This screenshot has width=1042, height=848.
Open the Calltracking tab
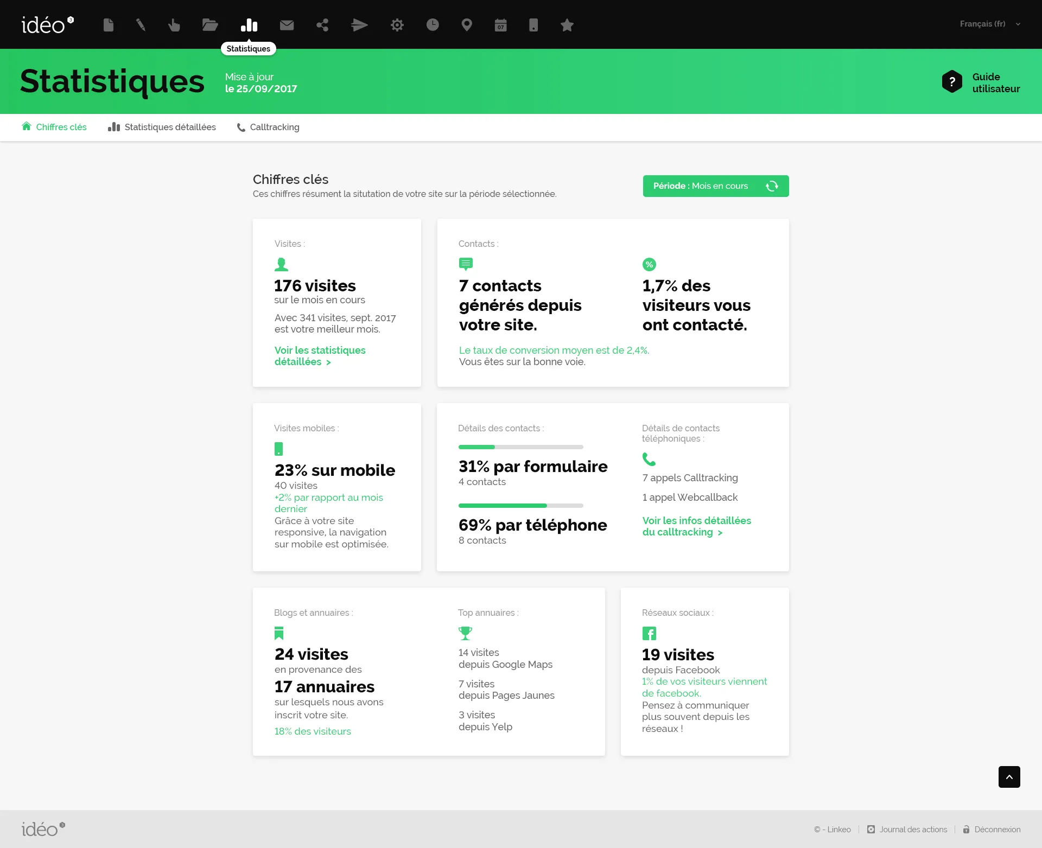(268, 127)
